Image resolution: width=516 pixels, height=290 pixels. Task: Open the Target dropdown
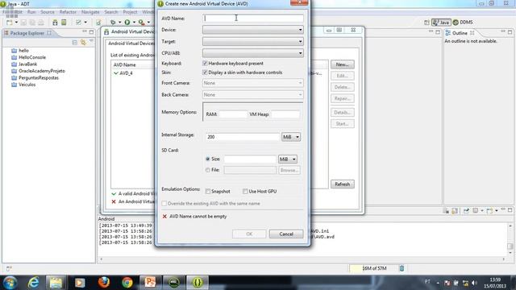252,41
